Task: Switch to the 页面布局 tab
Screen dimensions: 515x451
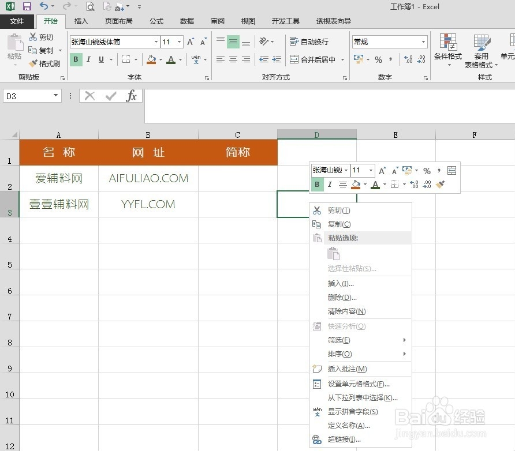Action: [119, 21]
